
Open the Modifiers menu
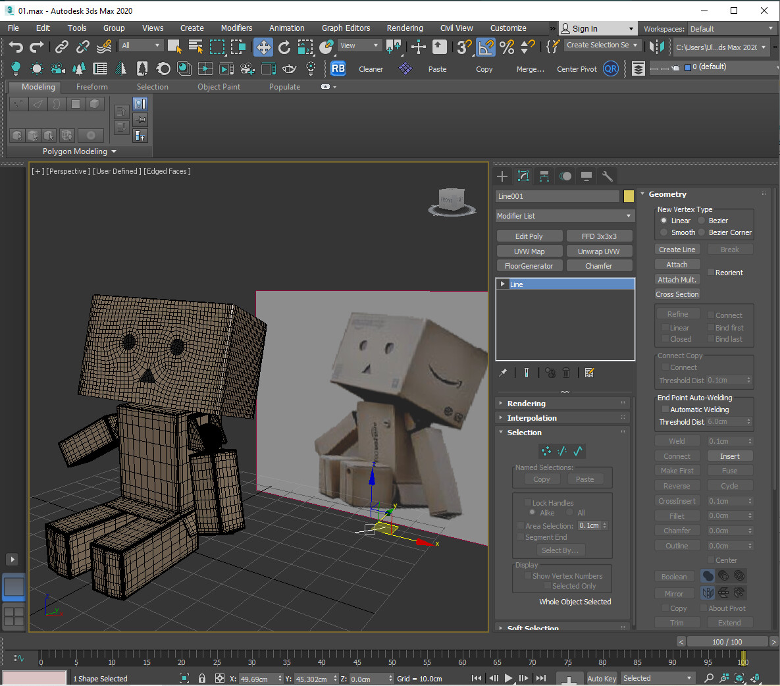[x=236, y=28]
